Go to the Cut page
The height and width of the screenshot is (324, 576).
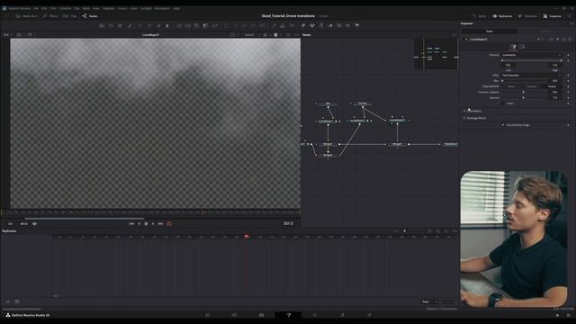[x=234, y=315]
